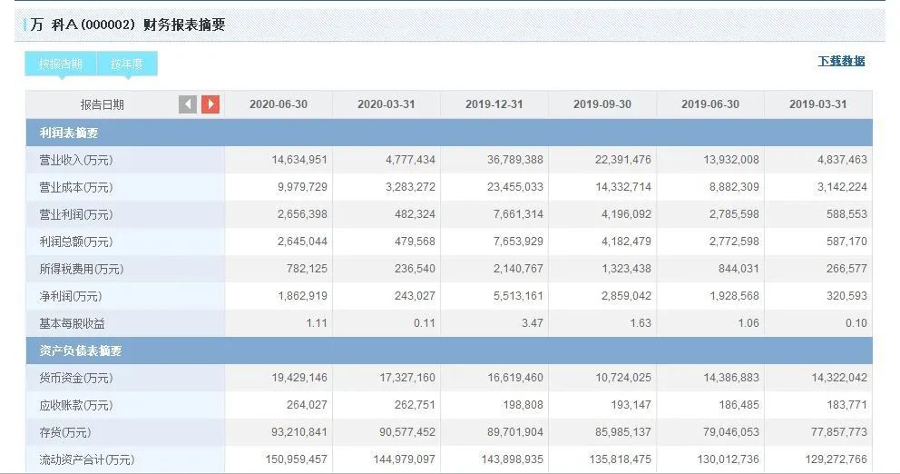
Task: Click the 利润总额(万元) row label
Action: tap(76, 242)
